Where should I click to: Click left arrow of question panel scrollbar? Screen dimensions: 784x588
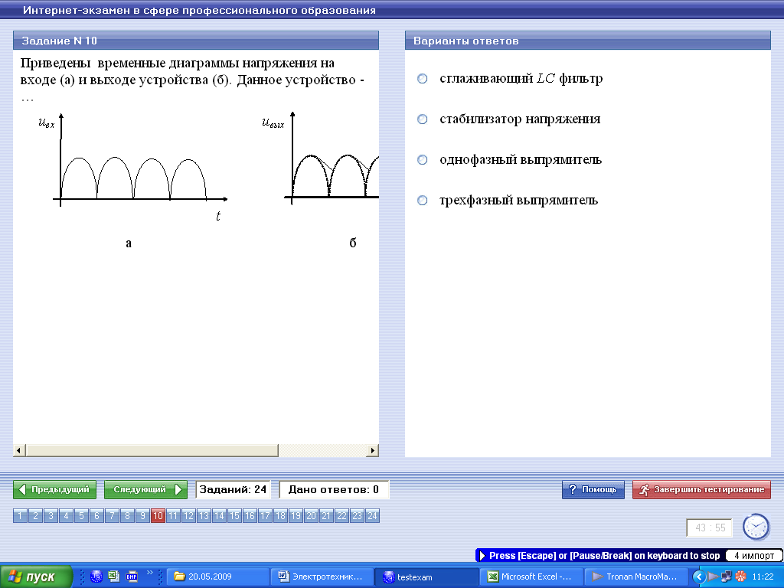point(19,450)
